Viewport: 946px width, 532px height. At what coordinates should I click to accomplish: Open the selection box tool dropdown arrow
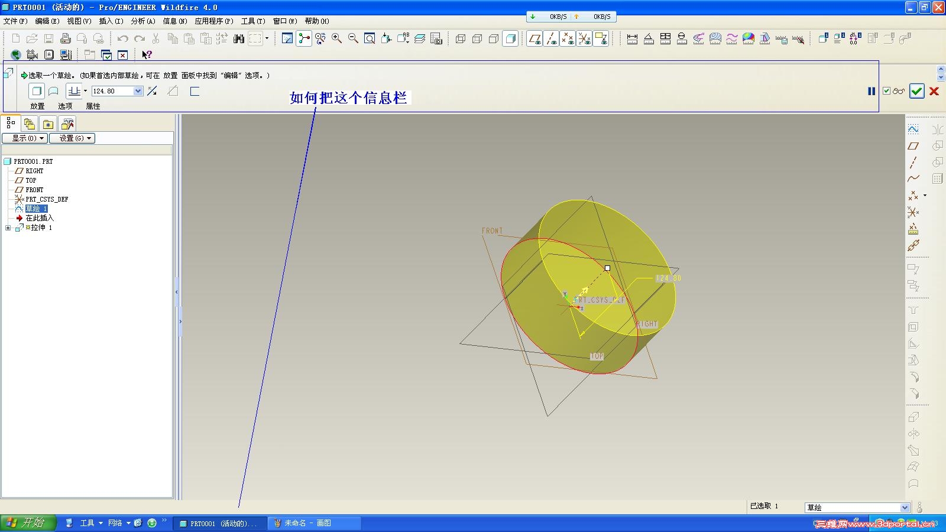[267, 38]
